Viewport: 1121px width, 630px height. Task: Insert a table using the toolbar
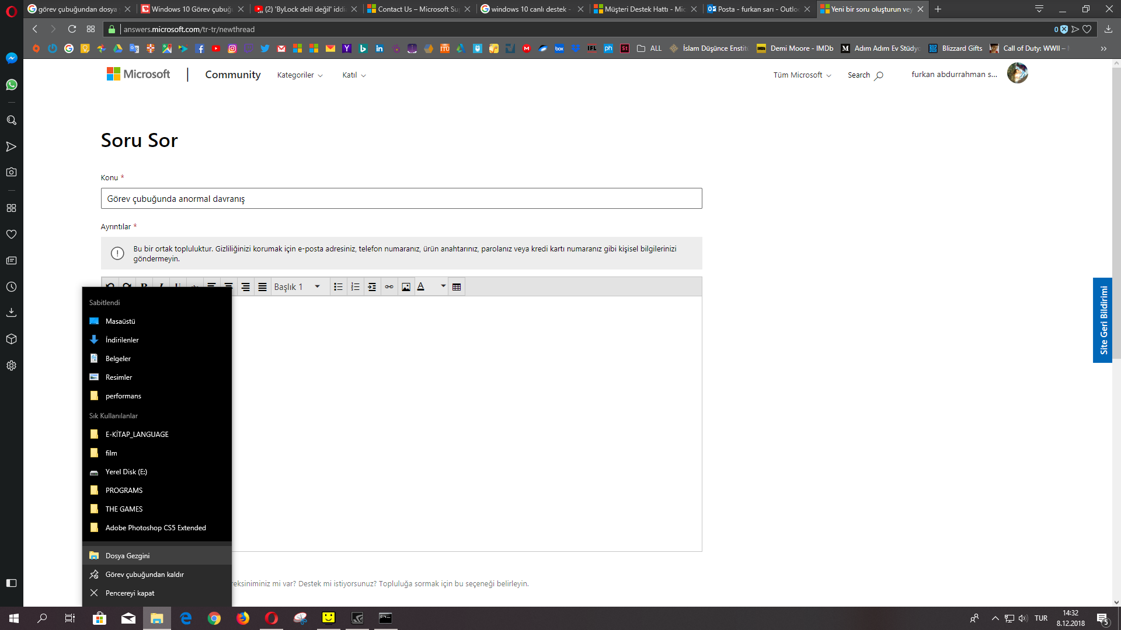457,286
